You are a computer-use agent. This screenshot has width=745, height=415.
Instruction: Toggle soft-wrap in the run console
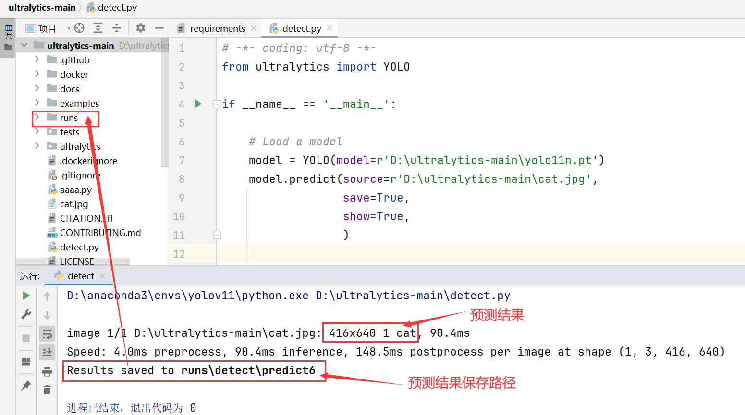pos(47,333)
